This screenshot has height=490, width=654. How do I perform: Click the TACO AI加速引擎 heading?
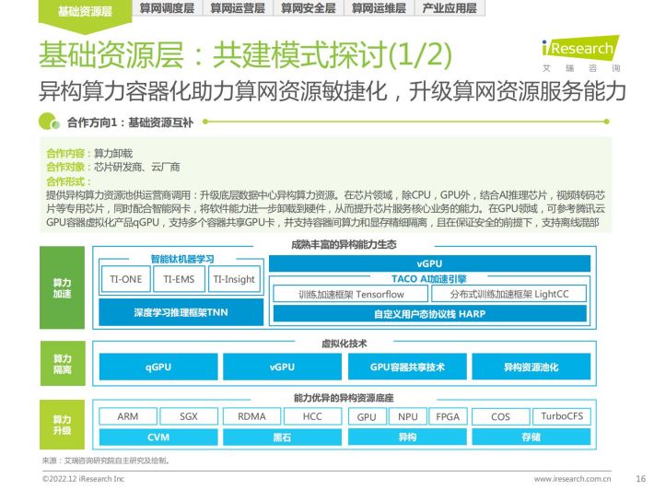[x=429, y=278]
